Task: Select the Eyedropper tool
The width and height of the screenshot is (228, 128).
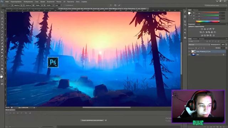Action: pos(2,28)
